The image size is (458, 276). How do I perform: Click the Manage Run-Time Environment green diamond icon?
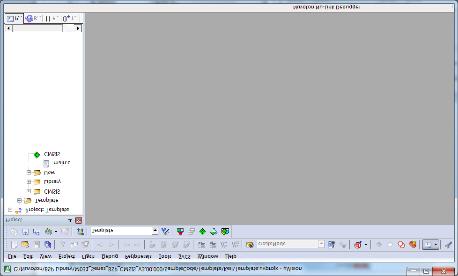click(202, 231)
